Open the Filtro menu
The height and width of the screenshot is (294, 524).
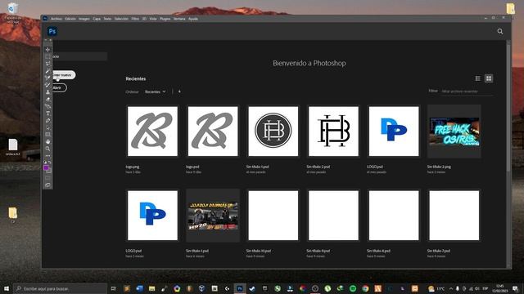click(x=135, y=19)
